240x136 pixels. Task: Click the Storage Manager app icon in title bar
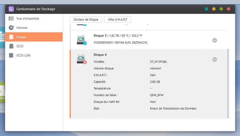tap(11, 9)
